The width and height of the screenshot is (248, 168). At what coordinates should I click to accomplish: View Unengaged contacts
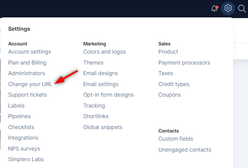pyautogui.click(x=185, y=150)
